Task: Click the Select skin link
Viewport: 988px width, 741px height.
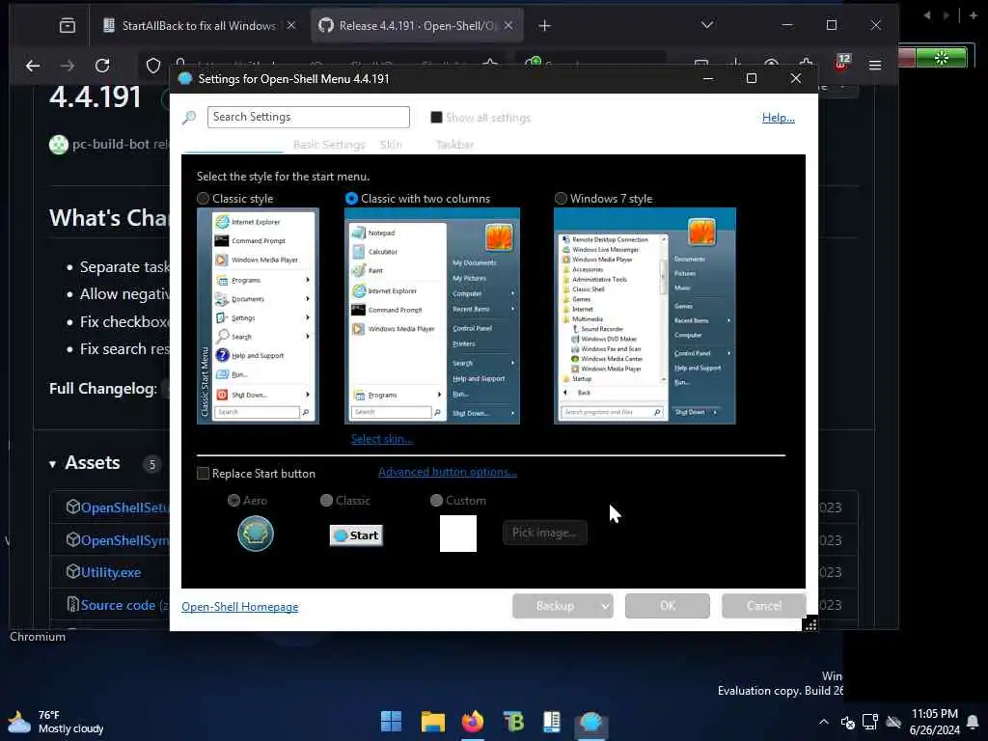Action: (x=382, y=439)
